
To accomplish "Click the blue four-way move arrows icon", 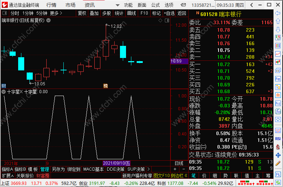I will 278,155.
